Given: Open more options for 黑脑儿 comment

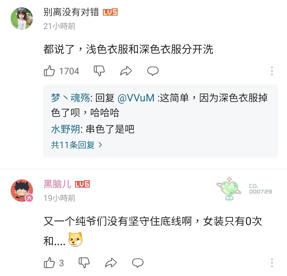Looking at the screenshot, I should [x=272, y=263].
